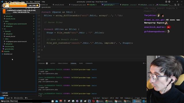Image resolution: width=184 pixels, height=103 pixels.
Task: Click the VS Code logo icon
Action: coord(2,2)
